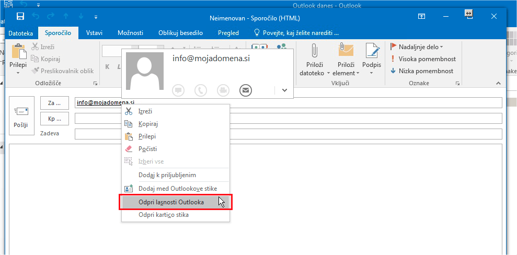The width and height of the screenshot is (517, 255).
Task: Open the Nadaljnje delo follow-up dropdown
Action: (x=417, y=47)
